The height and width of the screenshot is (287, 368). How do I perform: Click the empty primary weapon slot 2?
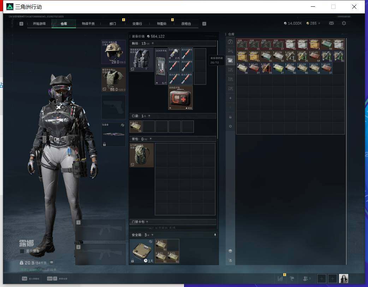100,254
